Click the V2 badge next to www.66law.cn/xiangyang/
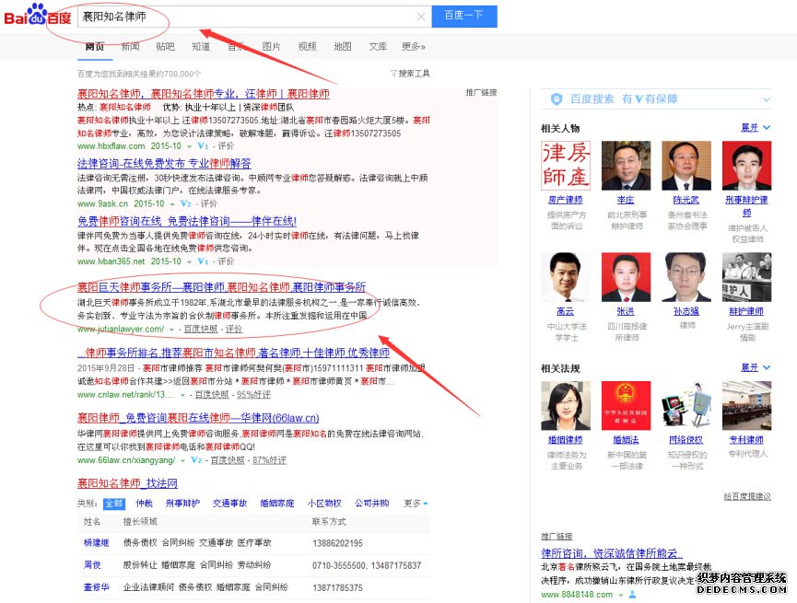 click(196, 460)
